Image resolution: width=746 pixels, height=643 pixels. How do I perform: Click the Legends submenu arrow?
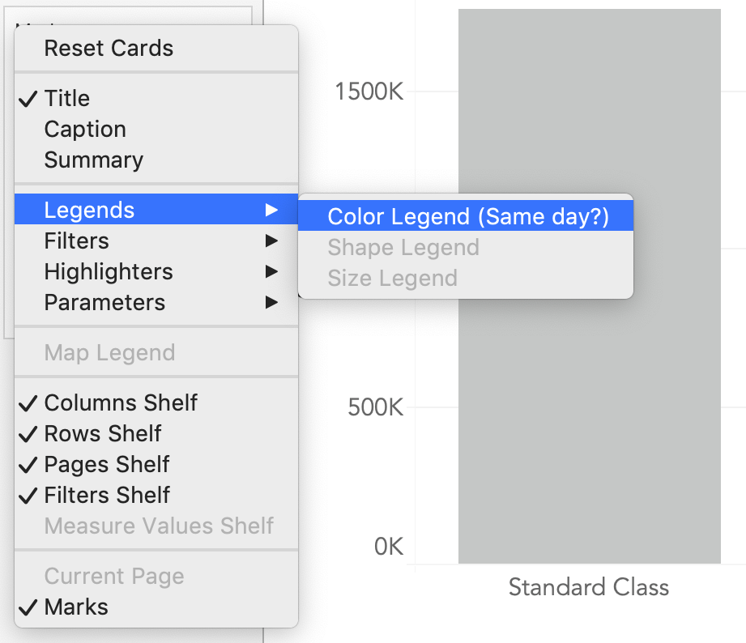pos(271,211)
